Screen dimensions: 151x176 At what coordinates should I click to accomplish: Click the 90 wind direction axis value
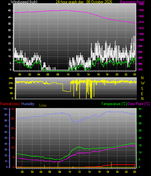click(x=11, y=93)
